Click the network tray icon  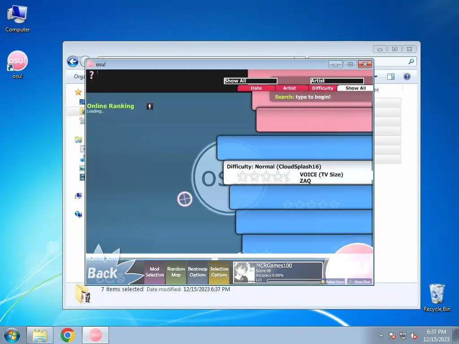[403, 335]
